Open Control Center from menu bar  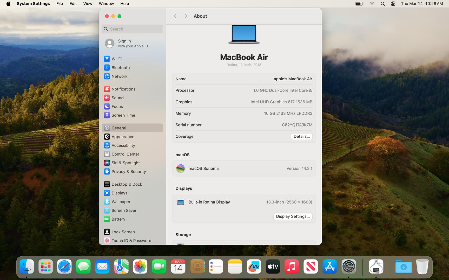pyautogui.click(x=393, y=4)
